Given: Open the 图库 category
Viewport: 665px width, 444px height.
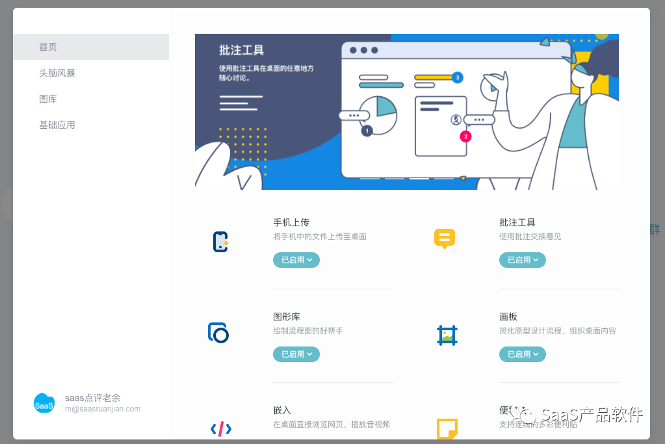Looking at the screenshot, I should pos(48,99).
